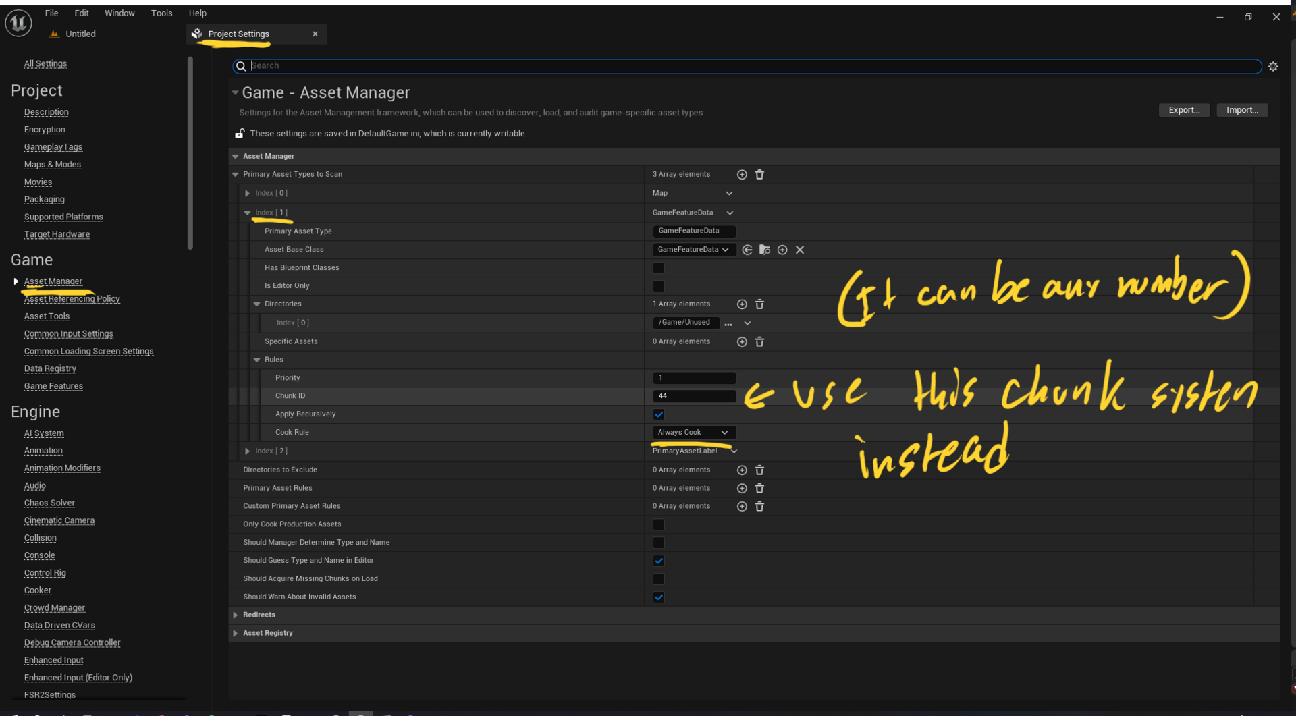Click the settings sidebar scrollbar
The height and width of the screenshot is (716, 1296).
coord(190,154)
